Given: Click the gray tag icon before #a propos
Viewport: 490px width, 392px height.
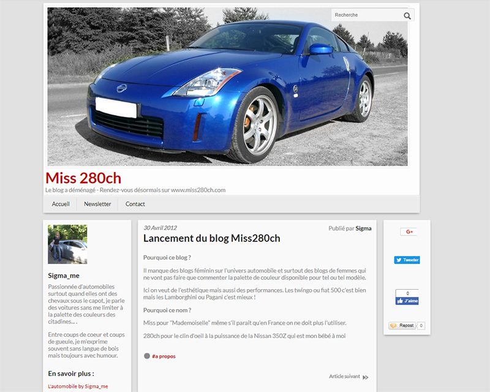Looking at the screenshot, I should (x=147, y=356).
